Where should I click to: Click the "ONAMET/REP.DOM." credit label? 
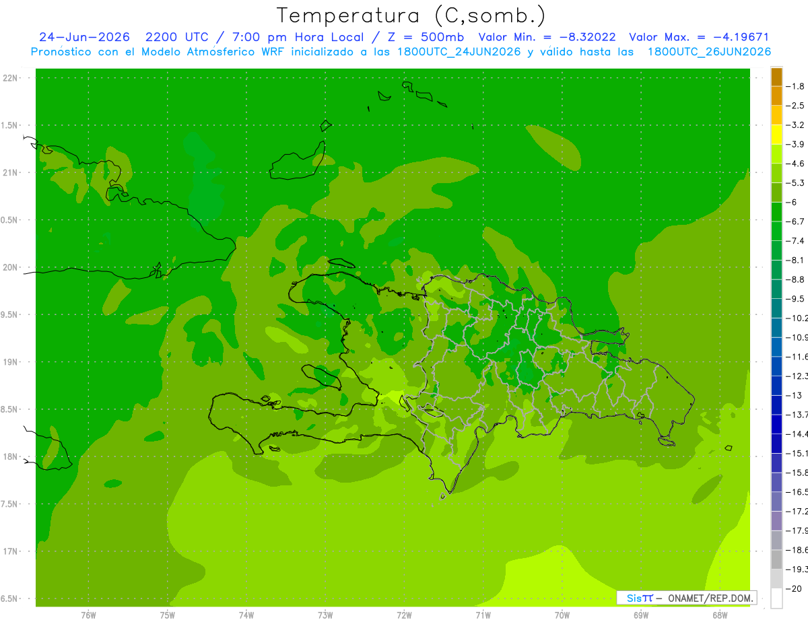tap(710, 598)
